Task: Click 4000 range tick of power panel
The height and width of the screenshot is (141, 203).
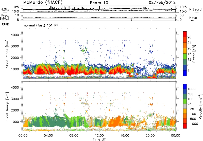Action: 15,35
